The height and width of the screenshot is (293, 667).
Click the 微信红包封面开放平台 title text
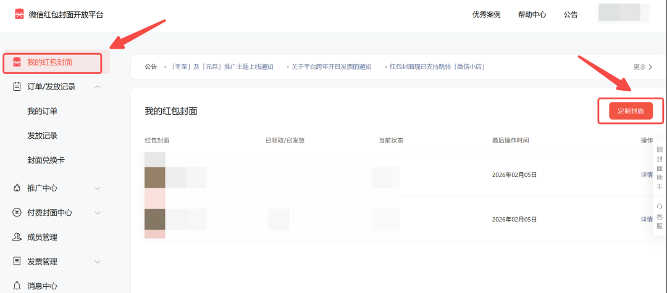(66, 15)
